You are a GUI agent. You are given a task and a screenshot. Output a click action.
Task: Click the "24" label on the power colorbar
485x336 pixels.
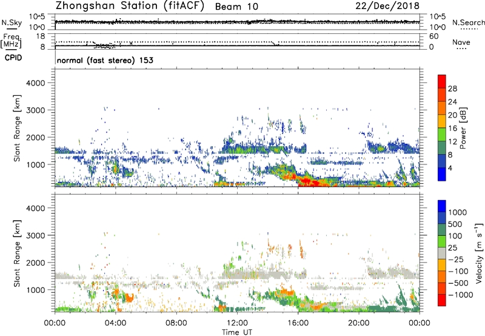pyautogui.click(x=452, y=102)
